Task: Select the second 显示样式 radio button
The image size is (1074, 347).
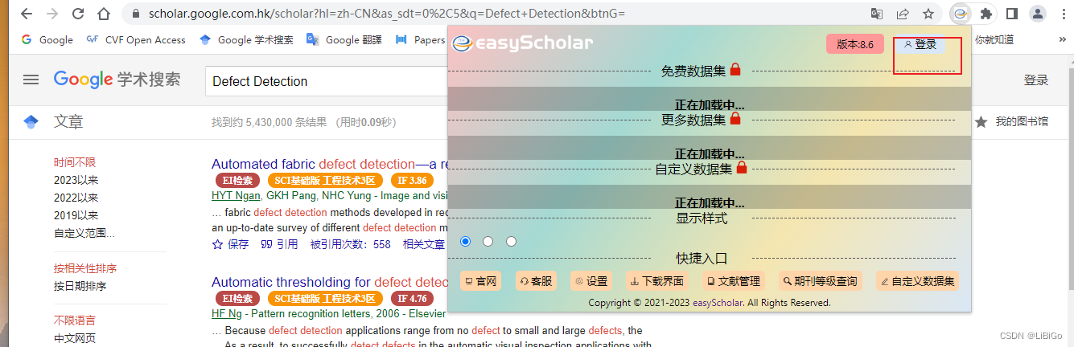Action: pyautogui.click(x=488, y=241)
